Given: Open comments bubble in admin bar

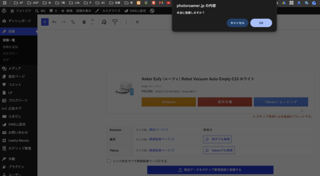Looking at the screenshot, I should [53, 11].
